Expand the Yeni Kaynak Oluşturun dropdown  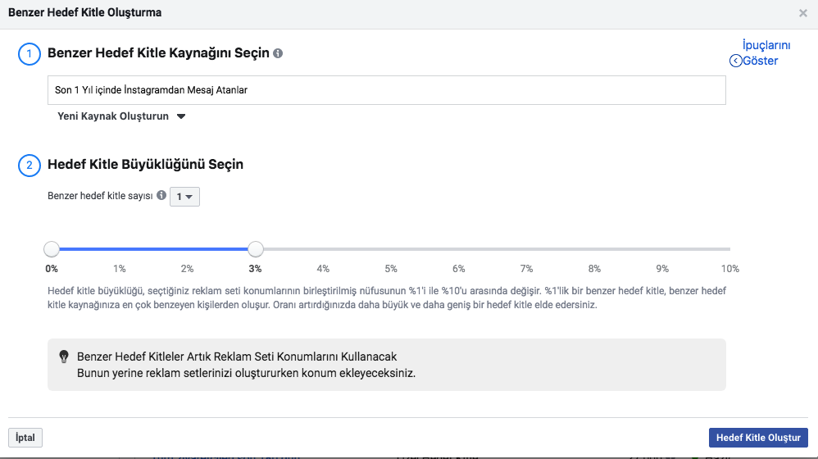point(121,116)
